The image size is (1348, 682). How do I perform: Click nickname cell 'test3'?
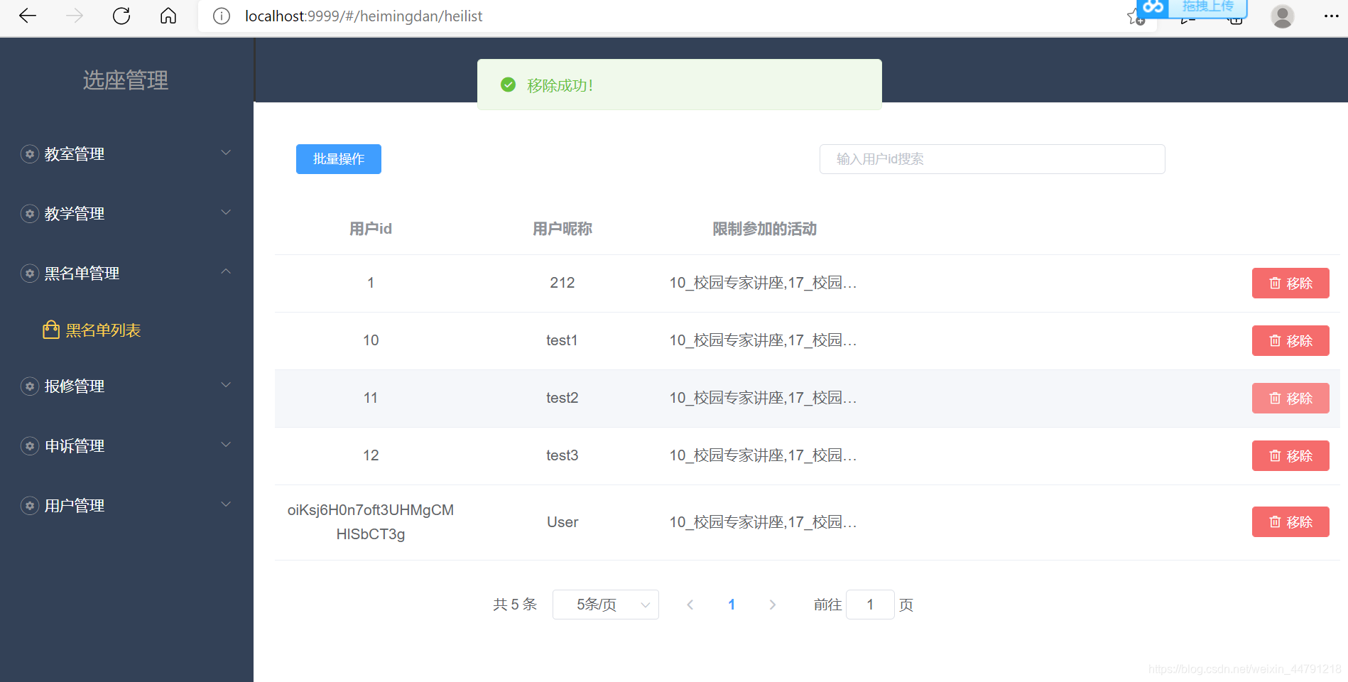click(562, 455)
